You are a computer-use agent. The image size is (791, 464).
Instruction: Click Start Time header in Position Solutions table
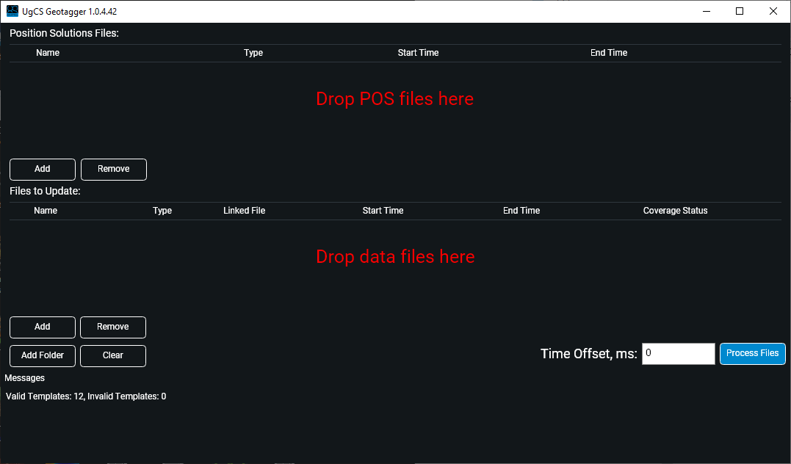[418, 53]
